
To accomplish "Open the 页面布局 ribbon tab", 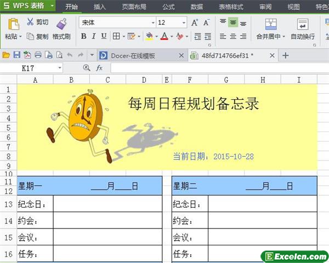I will [134, 7].
